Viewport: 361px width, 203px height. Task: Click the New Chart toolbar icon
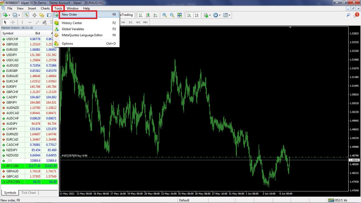tap(5, 15)
